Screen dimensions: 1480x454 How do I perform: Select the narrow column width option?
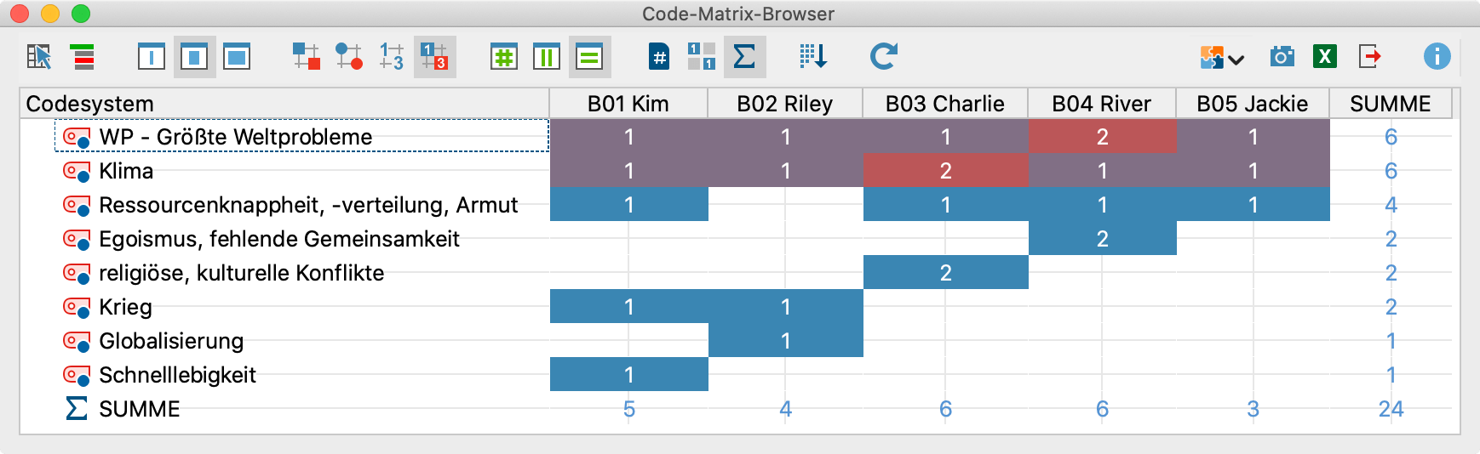click(x=152, y=57)
